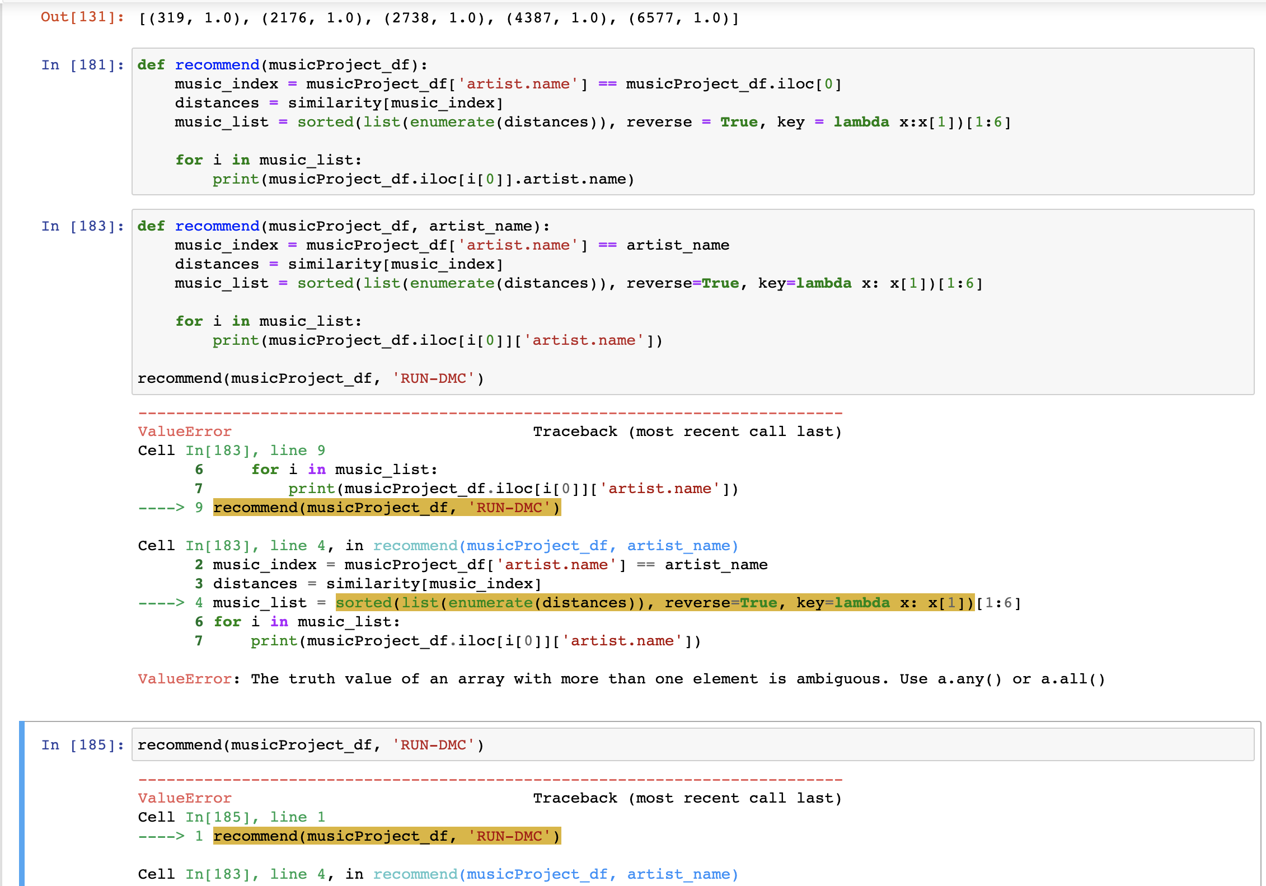Select the In [181]: cell prompt

click(x=82, y=65)
